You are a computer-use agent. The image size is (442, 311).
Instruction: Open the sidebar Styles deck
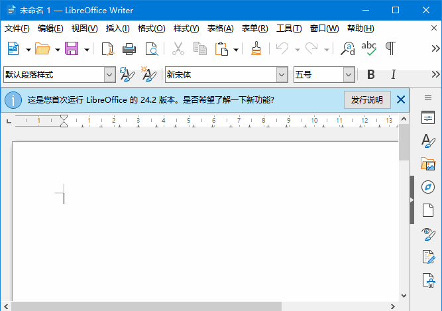428,141
